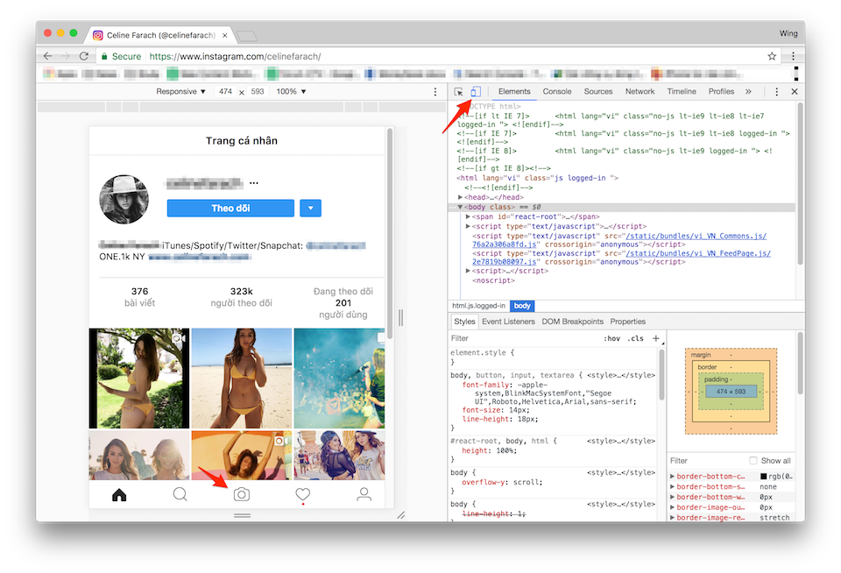Click the profile avatar picture
This screenshot has width=841, height=573.
pyautogui.click(x=124, y=199)
